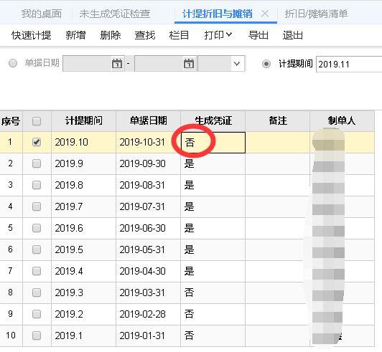Click the 制单人 column header
The height and width of the screenshot is (352, 382).
pyautogui.click(x=342, y=121)
